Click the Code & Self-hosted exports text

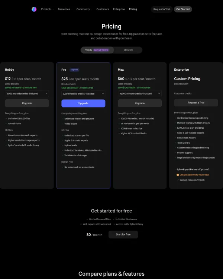pyautogui.click(x=190, y=133)
